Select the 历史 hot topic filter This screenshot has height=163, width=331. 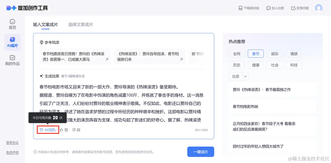(x=237, y=65)
